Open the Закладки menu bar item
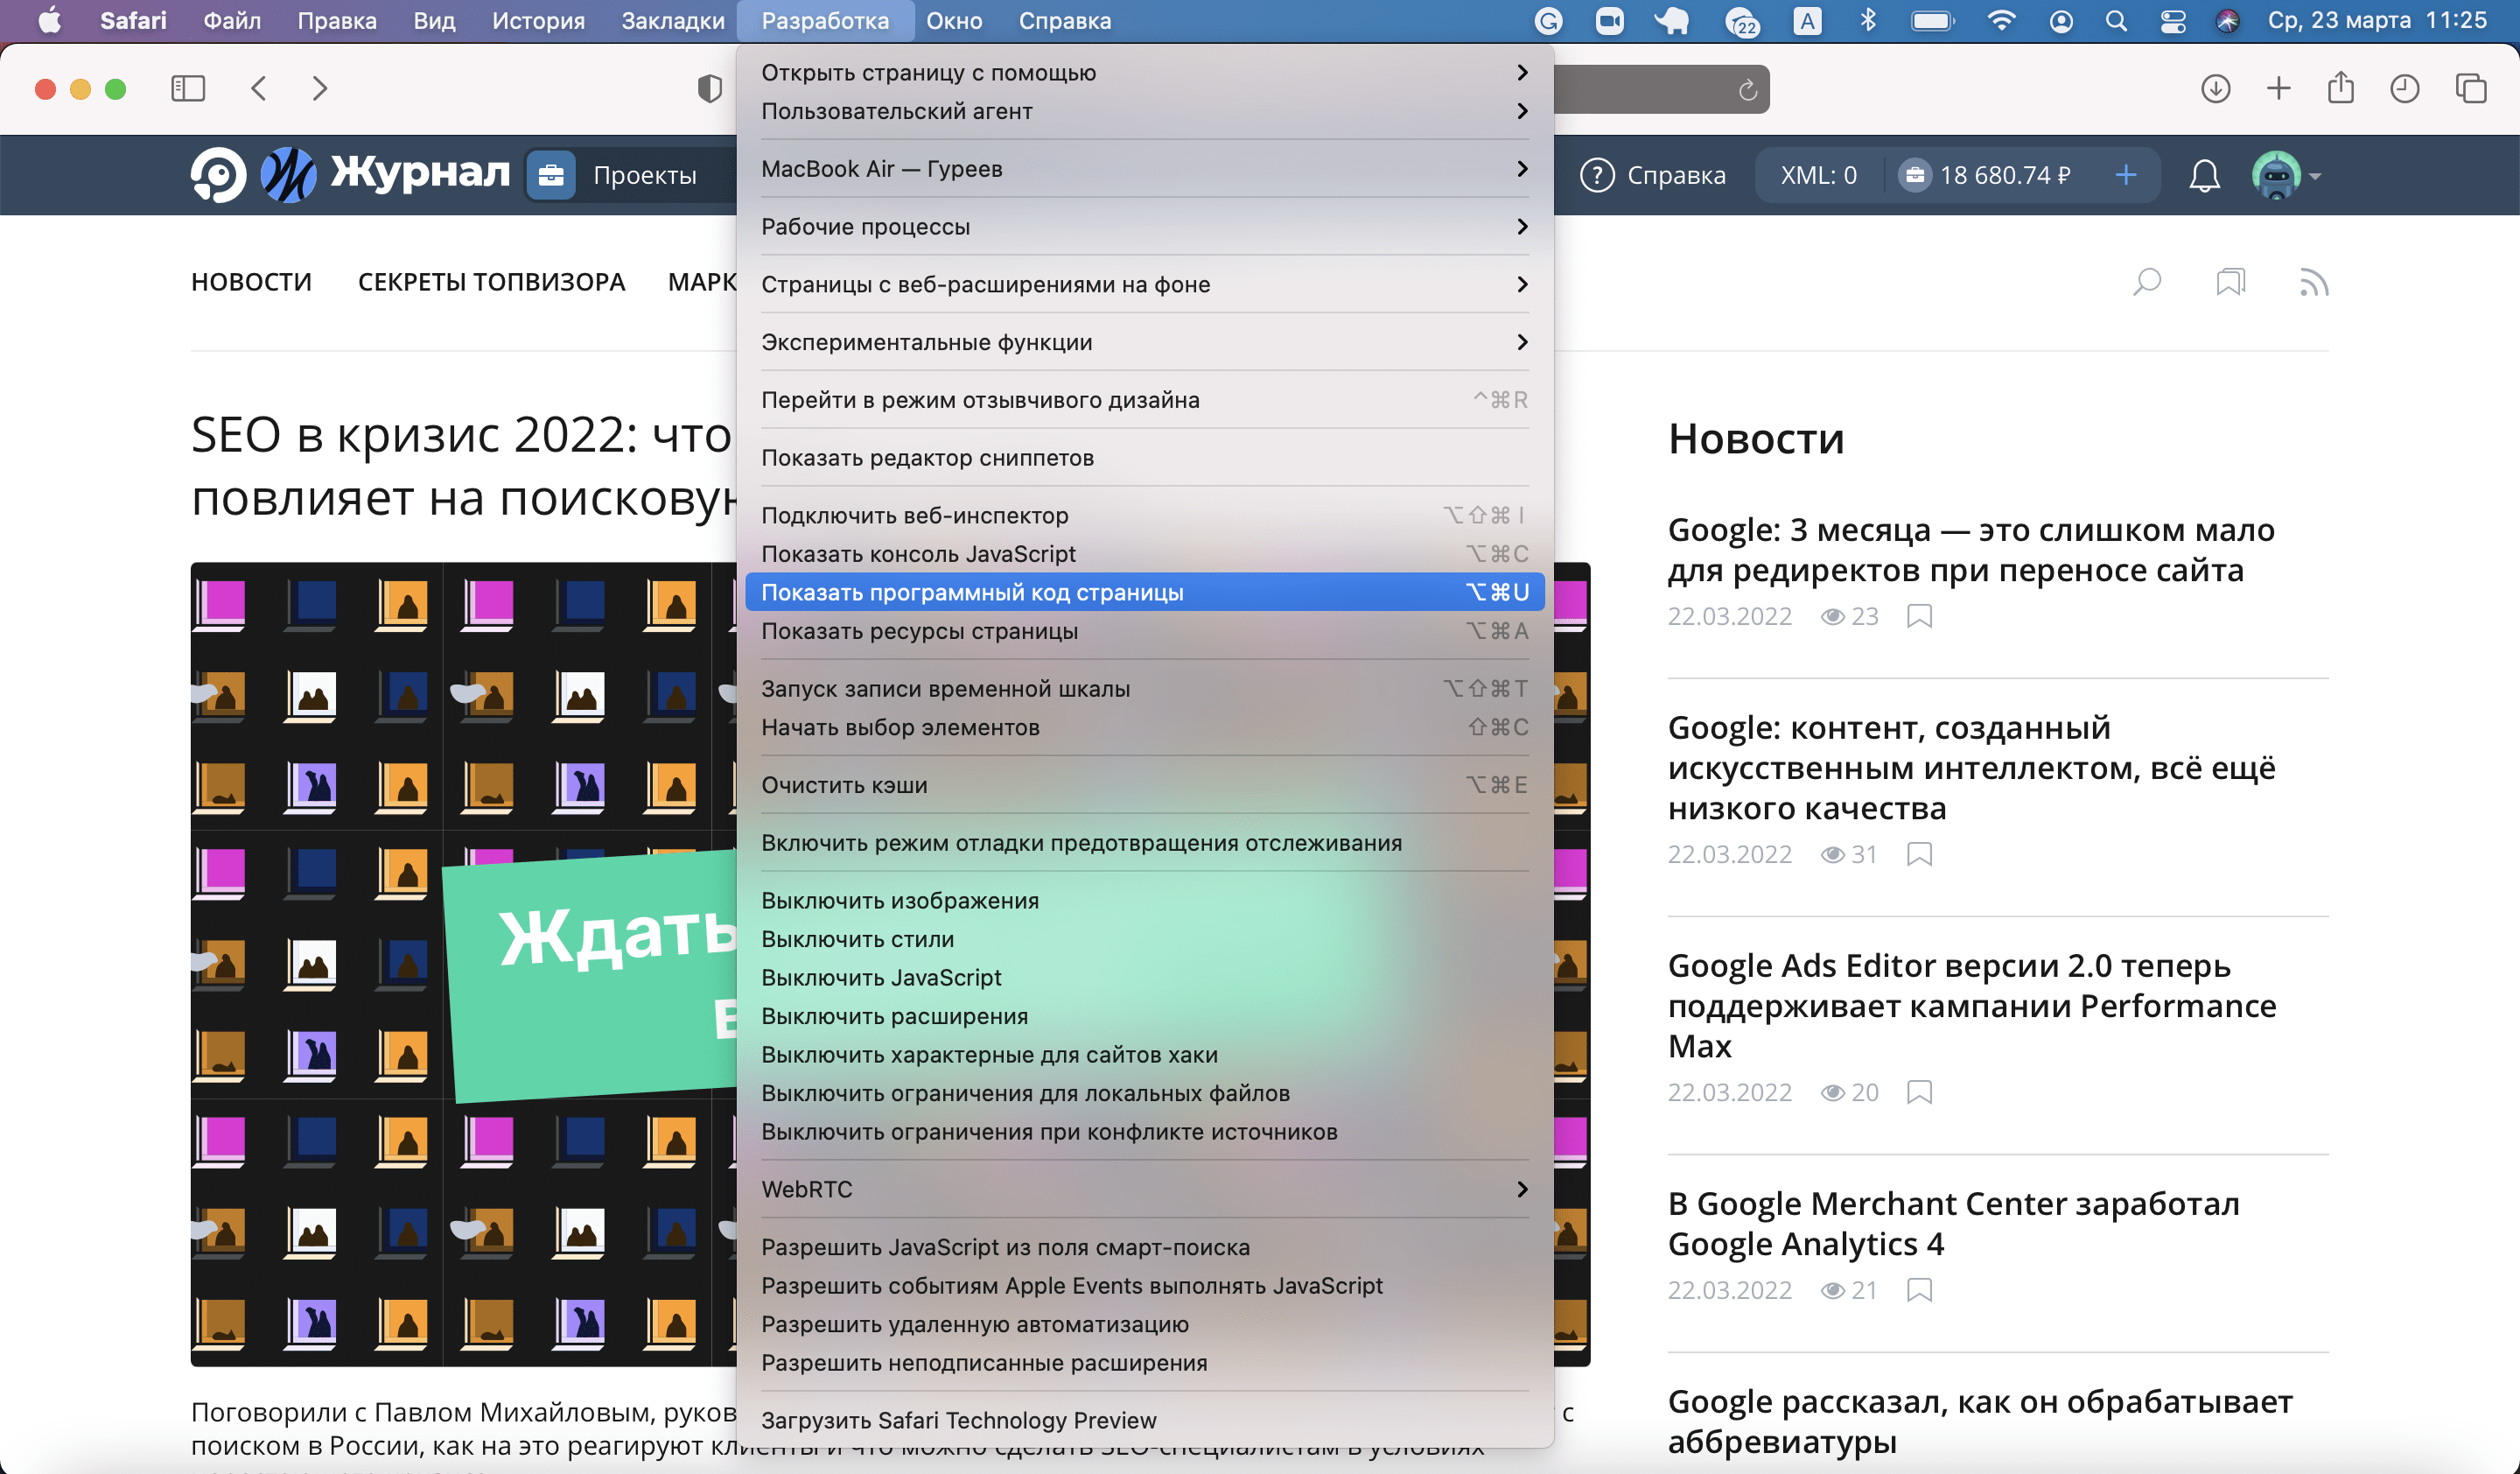The width and height of the screenshot is (2520, 1474). (x=672, y=21)
